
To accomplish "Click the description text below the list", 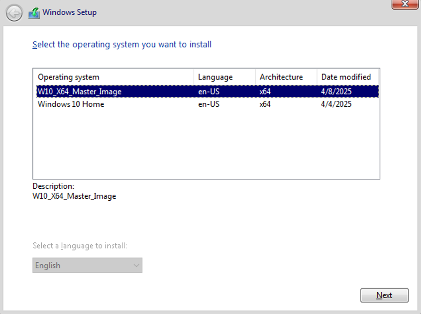I will [x=74, y=196].
